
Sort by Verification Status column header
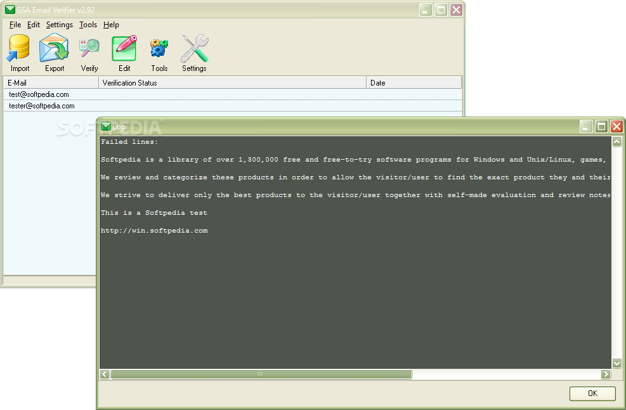click(232, 82)
